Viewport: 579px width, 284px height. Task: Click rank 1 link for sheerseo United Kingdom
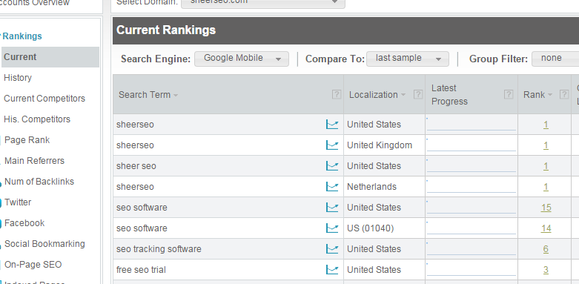(x=546, y=145)
